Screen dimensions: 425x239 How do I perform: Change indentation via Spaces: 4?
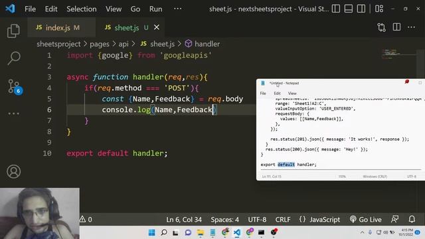224,220
